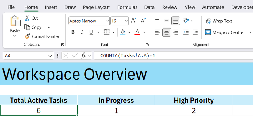The image size is (253, 130).
Task: Expand the font colour palette arrow
Action: coord(144,32)
